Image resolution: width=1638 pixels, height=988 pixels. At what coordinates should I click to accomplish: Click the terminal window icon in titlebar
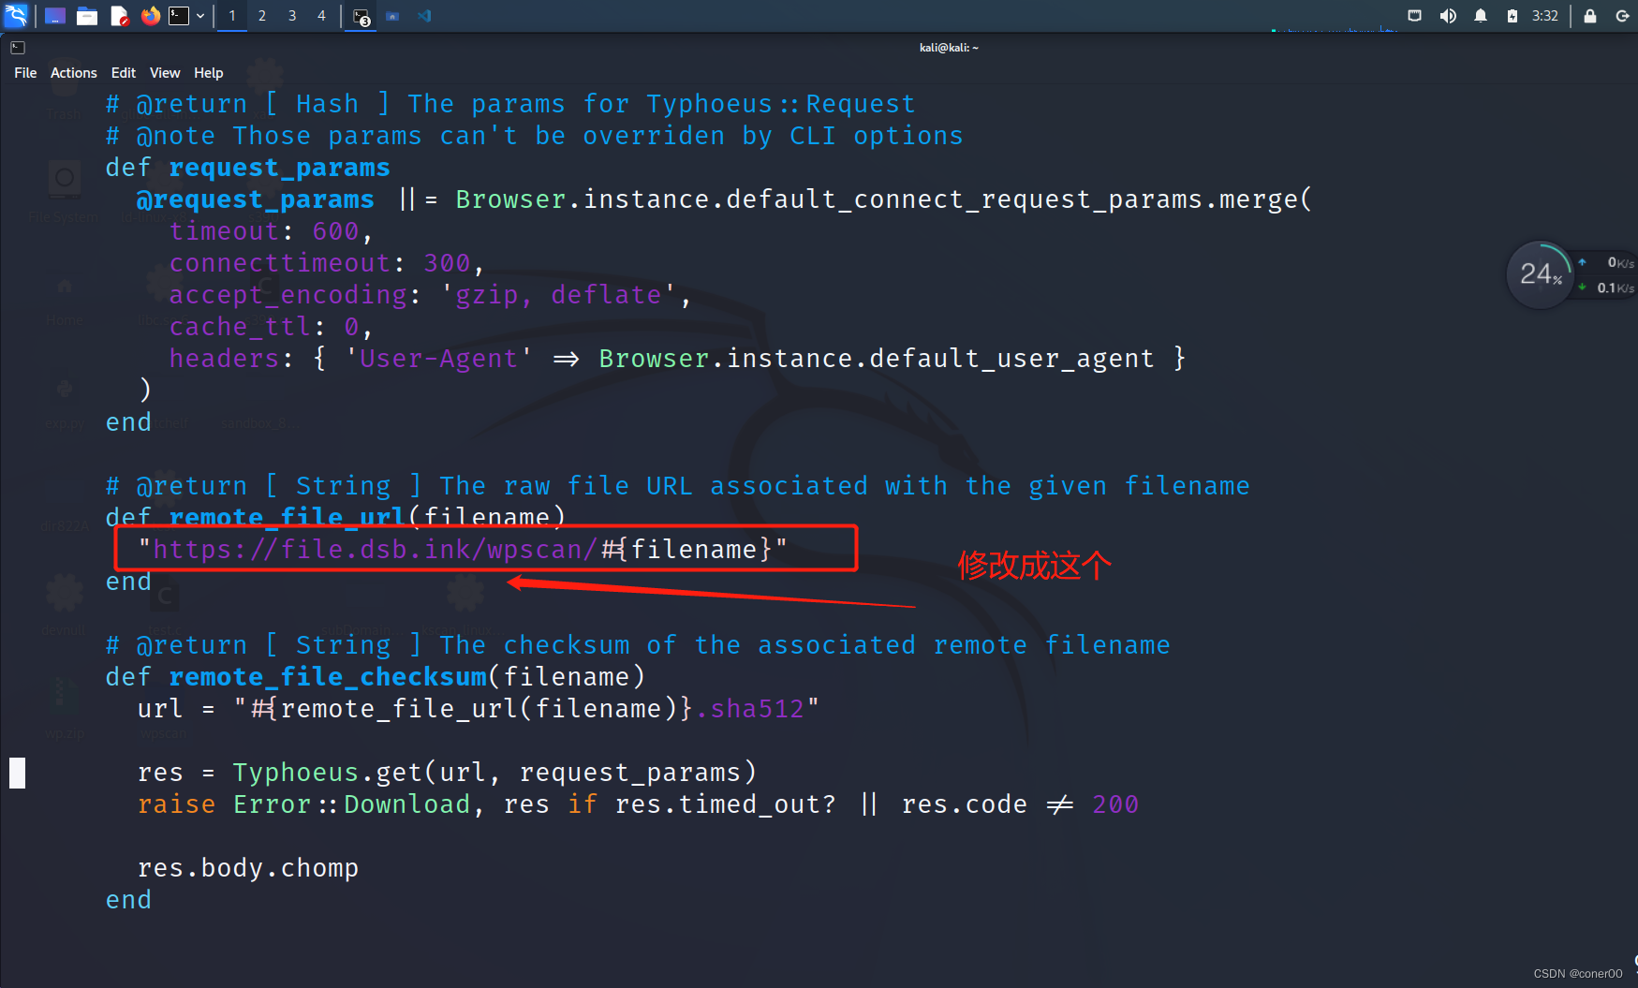point(18,48)
